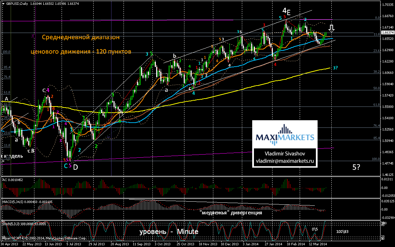Click the 1.49365 price scale value
Image resolution: width=395 pixels, height=247 pixels.
(388, 152)
